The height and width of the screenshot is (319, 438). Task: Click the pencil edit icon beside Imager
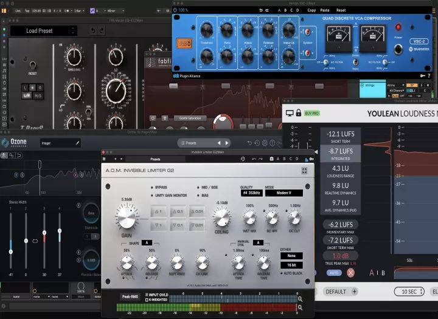[x=78, y=143]
